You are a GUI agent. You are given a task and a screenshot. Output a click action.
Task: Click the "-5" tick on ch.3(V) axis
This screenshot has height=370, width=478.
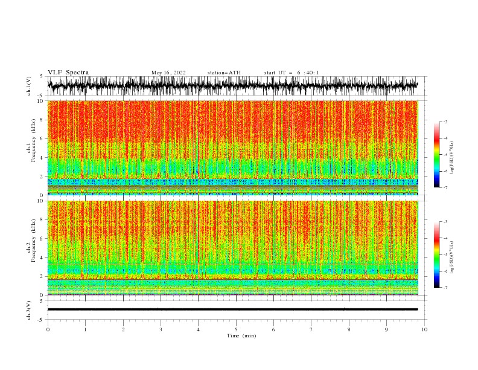pos(40,320)
